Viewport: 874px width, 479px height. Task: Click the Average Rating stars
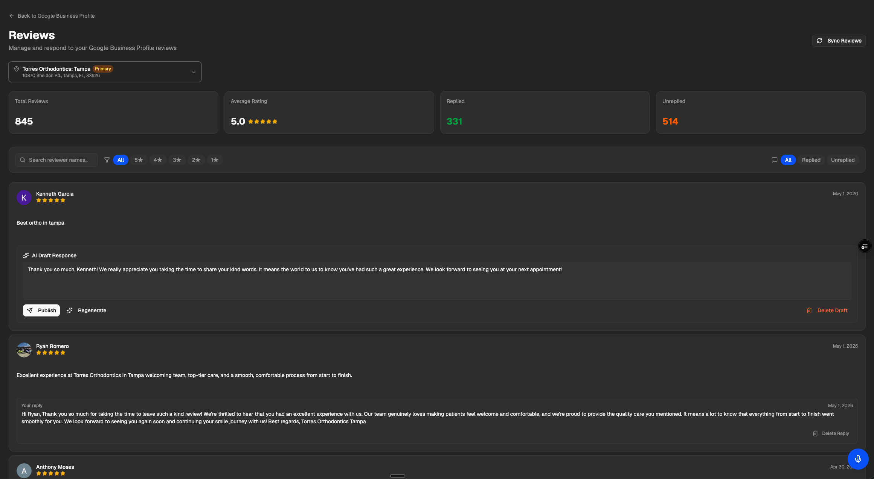click(263, 122)
